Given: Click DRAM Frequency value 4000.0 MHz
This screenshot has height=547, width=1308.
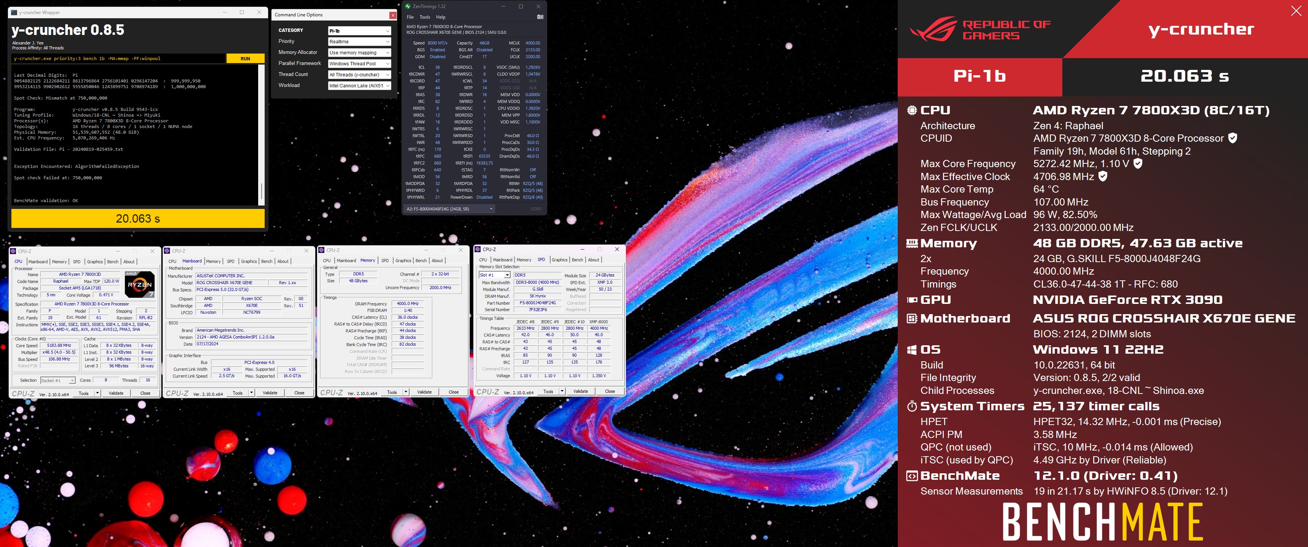Looking at the screenshot, I should click(408, 304).
